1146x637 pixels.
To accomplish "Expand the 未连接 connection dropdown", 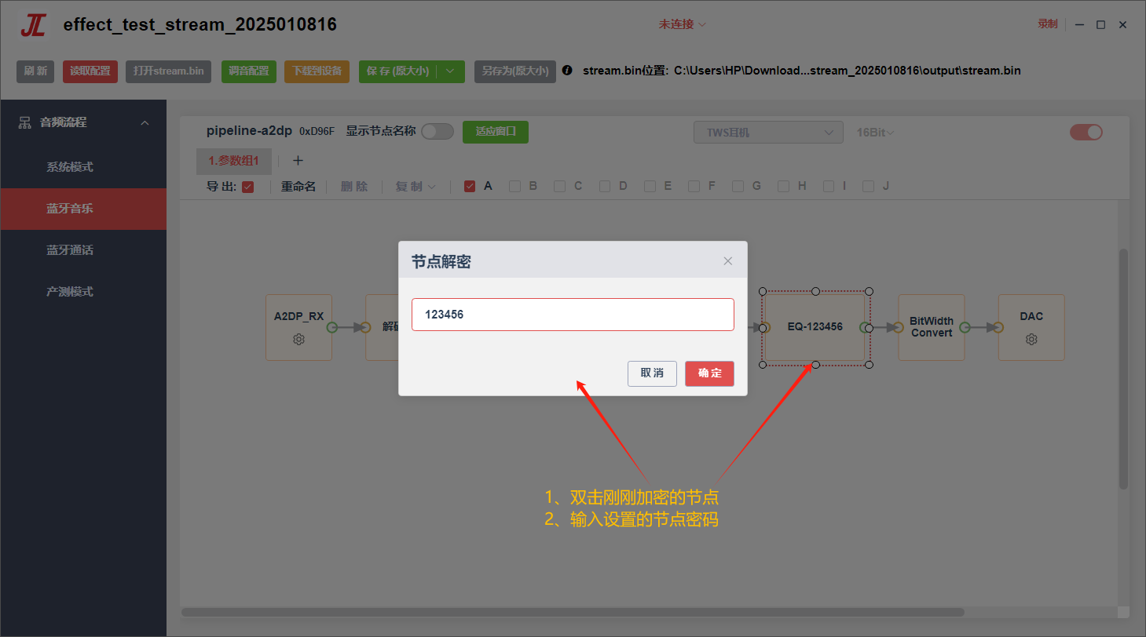I will click(x=683, y=24).
